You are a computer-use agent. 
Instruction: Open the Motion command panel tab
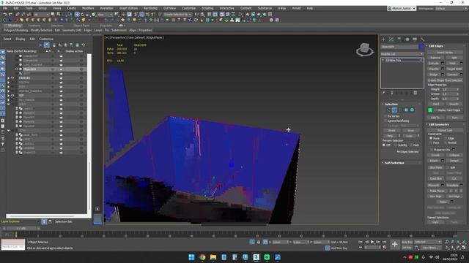point(407,39)
